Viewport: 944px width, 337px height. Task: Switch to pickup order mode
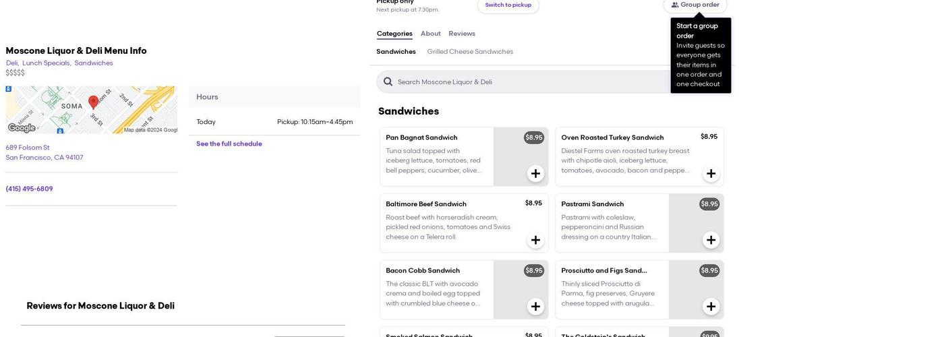click(x=508, y=5)
